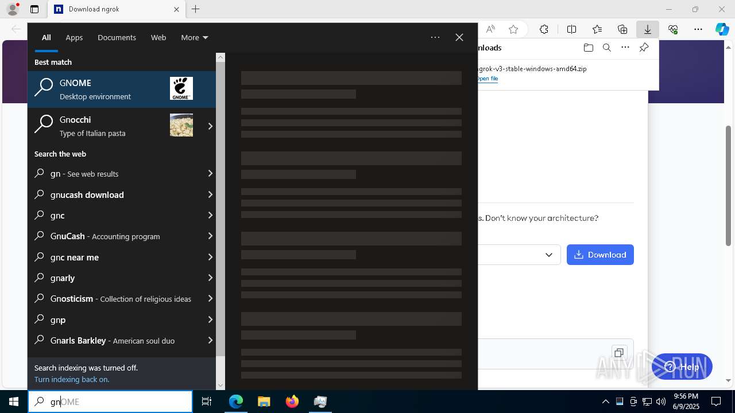Click the GNOME logo thumbnail
This screenshot has width=735, height=413.
(181, 89)
